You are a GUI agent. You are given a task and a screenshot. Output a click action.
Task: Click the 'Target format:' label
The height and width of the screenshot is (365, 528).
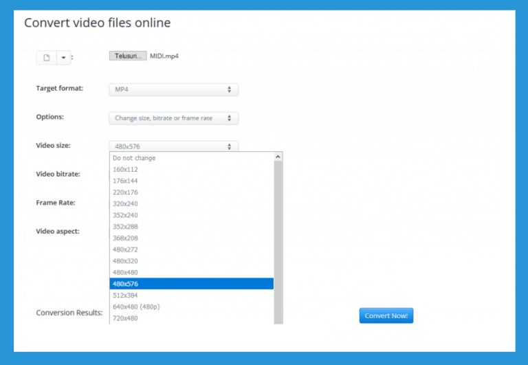pyautogui.click(x=60, y=88)
